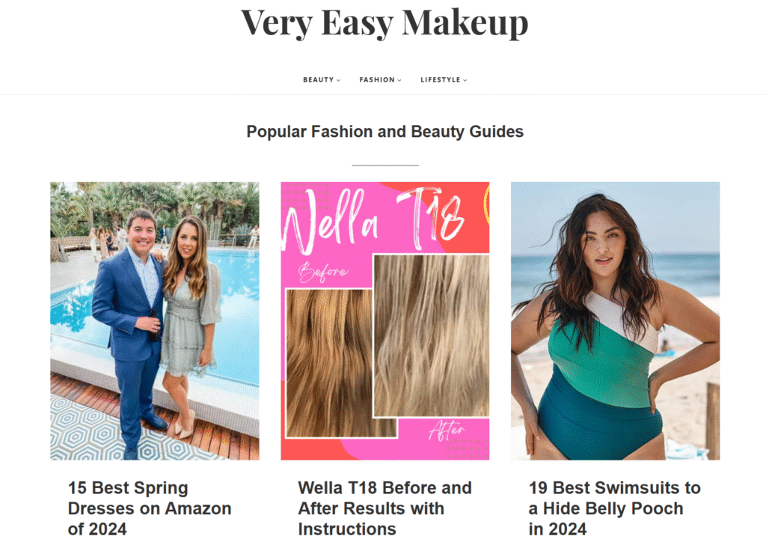Open the Wella T18 before-and-after image
Screen dimensions: 766x560
click(385, 321)
